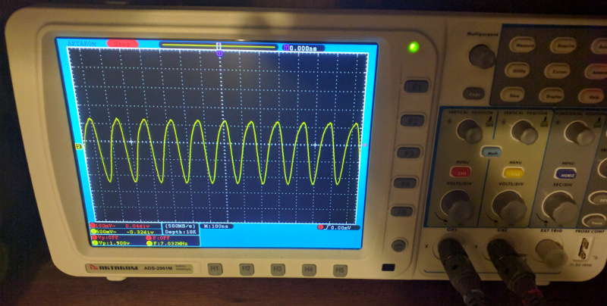Push the F3 side menu button
This screenshot has height=306, width=607.
coord(409,152)
